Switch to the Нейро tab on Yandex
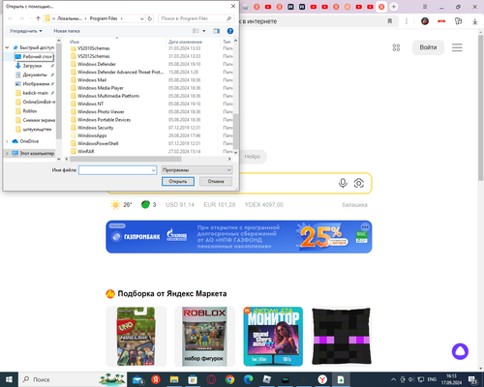 (x=252, y=157)
